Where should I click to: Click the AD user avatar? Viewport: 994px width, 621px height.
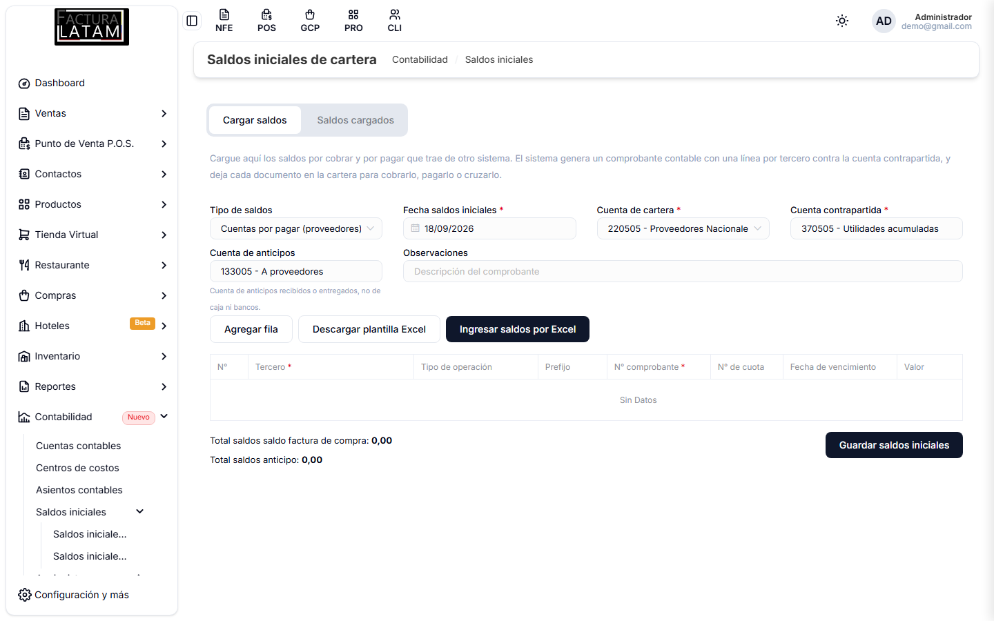pyautogui.click(x=884, y=21)
